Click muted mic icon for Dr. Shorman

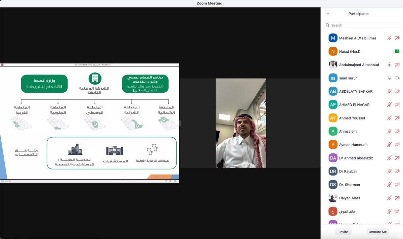(x=389, y=185)
